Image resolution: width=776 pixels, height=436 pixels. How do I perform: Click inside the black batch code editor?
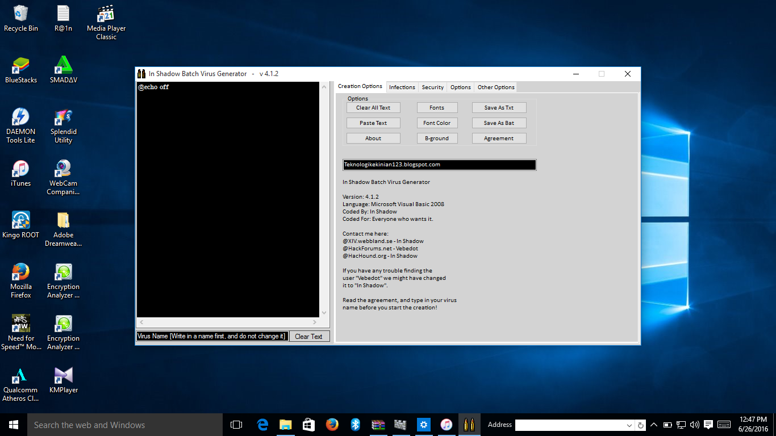(x=228, y=199)
